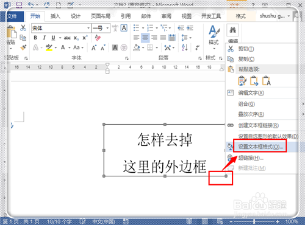Paste with merge formatting icon
The height and width of the screenshot is (225, 305).
254,80
